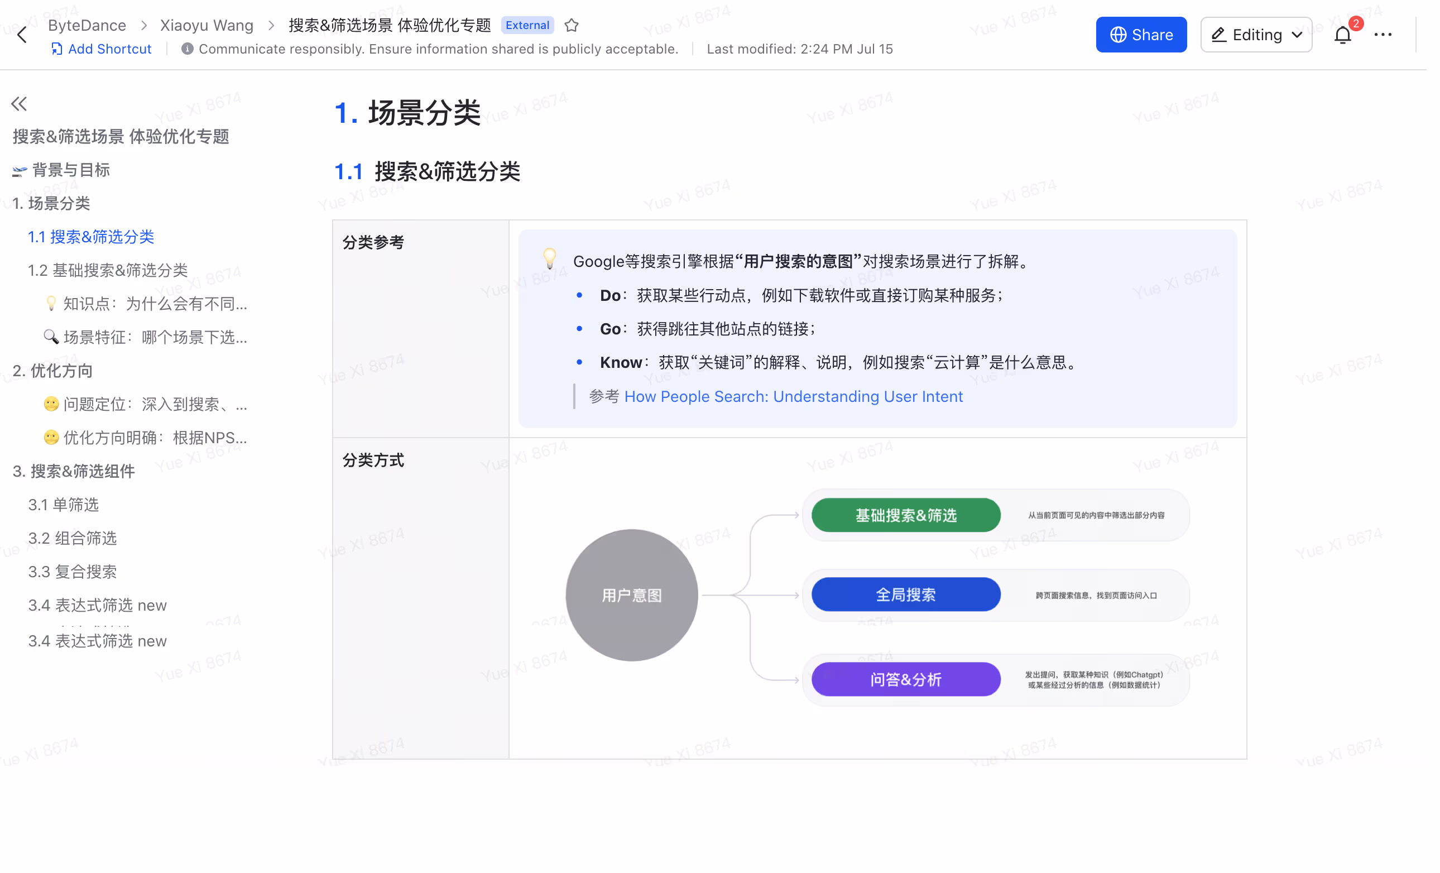Image resolution: width=1440 pixels, height=873 pixels.
Task: Click the Add Shortcut bookmark icon
Action: [57, 49]
